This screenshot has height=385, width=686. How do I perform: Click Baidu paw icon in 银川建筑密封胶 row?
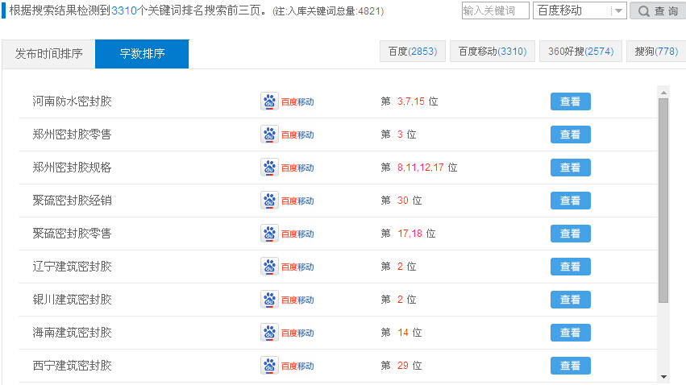pyautogui.click(x=269, y=300)
